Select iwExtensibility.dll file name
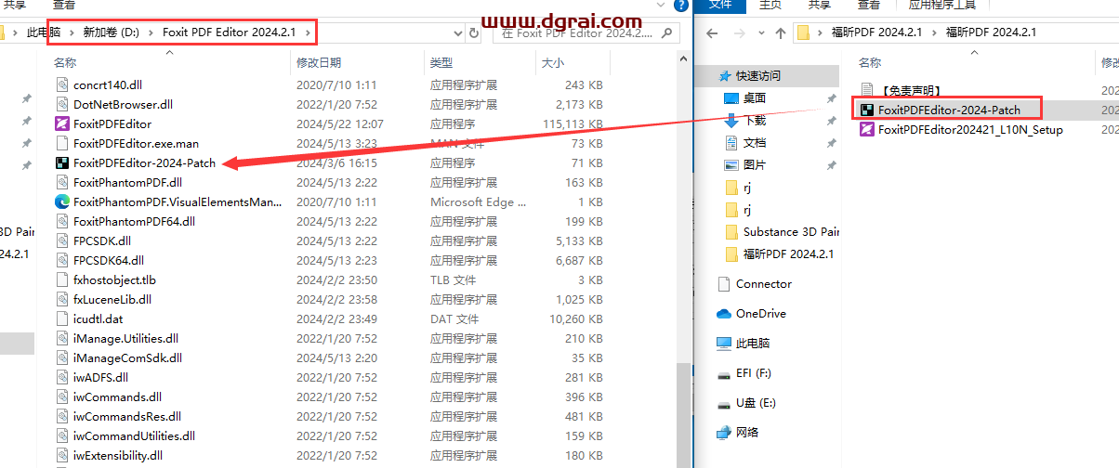Screen dimensions: 1119x468 click(x=118, y=455)
